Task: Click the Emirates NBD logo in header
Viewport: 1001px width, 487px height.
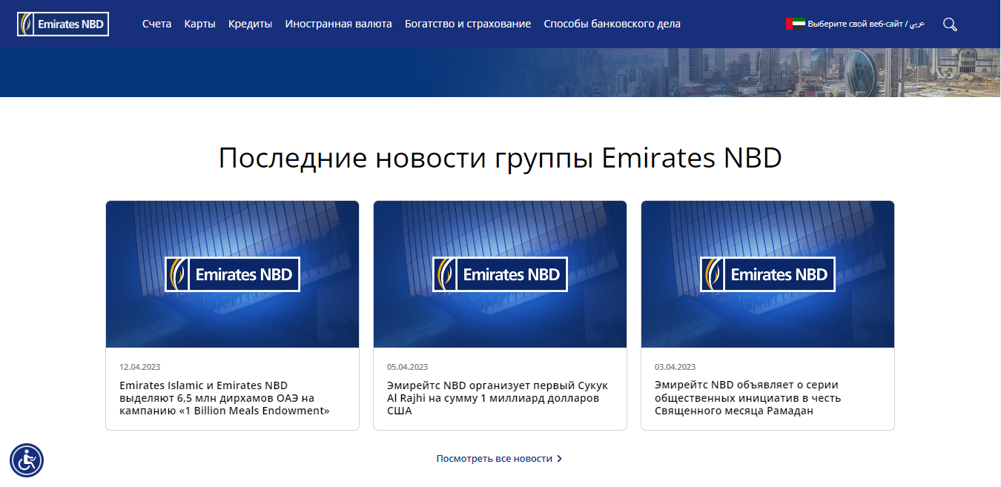Action: (x=63, y=24)
